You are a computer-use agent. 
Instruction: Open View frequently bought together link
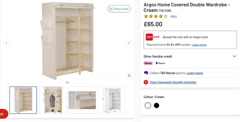[173, 82]
